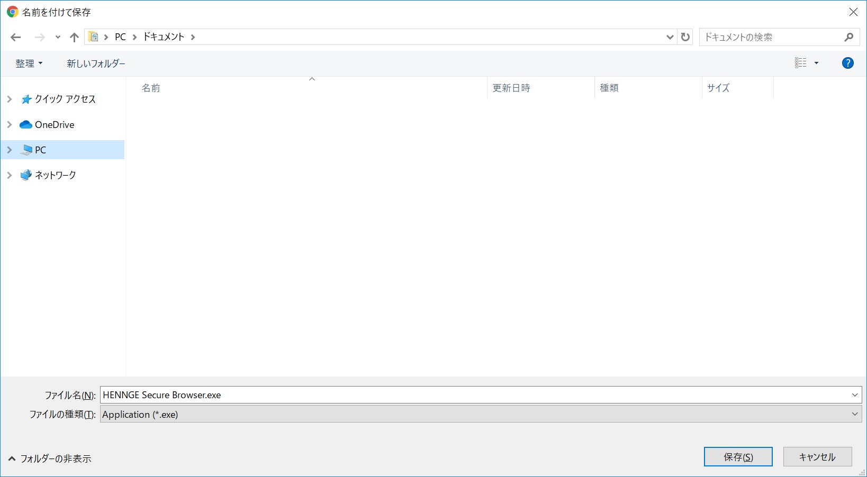
Task: Collapse folders with フォルダーの非表示
Action: [50, 458]
